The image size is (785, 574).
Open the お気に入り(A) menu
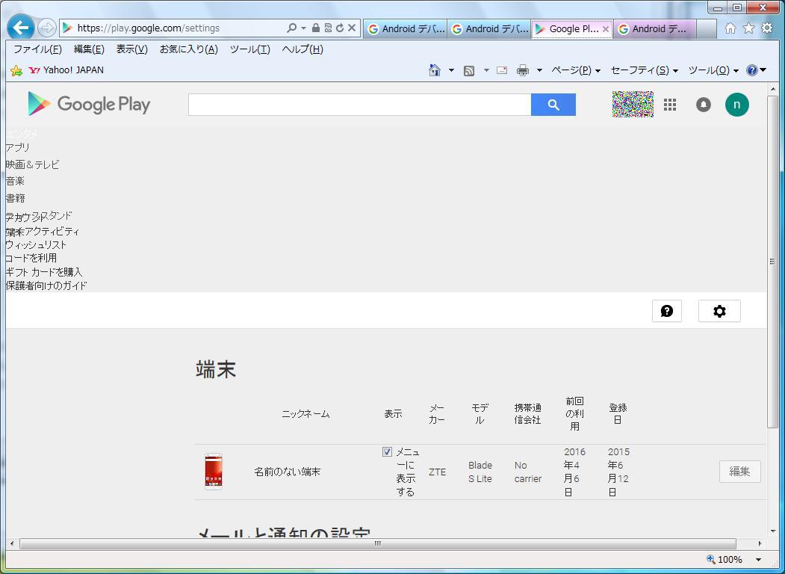click(188, 49)
